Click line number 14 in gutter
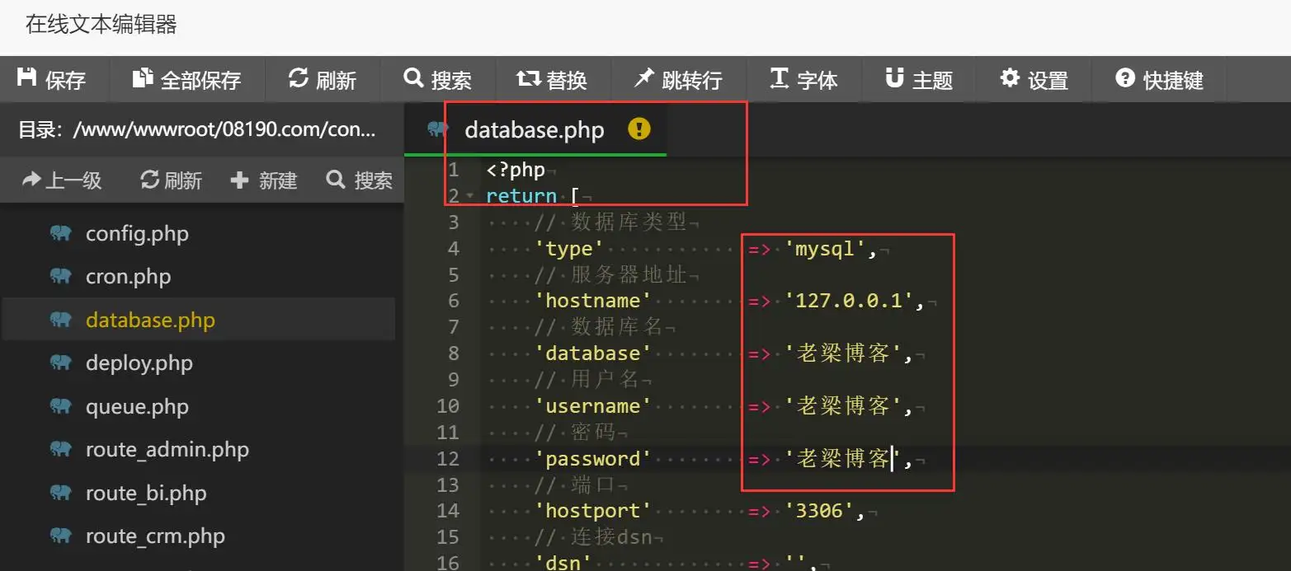Screen dimensions: 1291x571 448,511
